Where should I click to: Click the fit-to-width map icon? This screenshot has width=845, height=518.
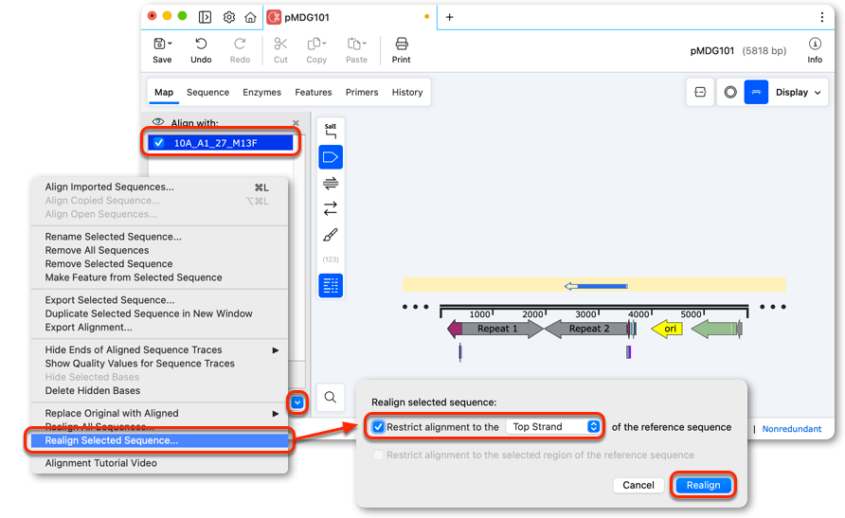[x=700, y=92]
